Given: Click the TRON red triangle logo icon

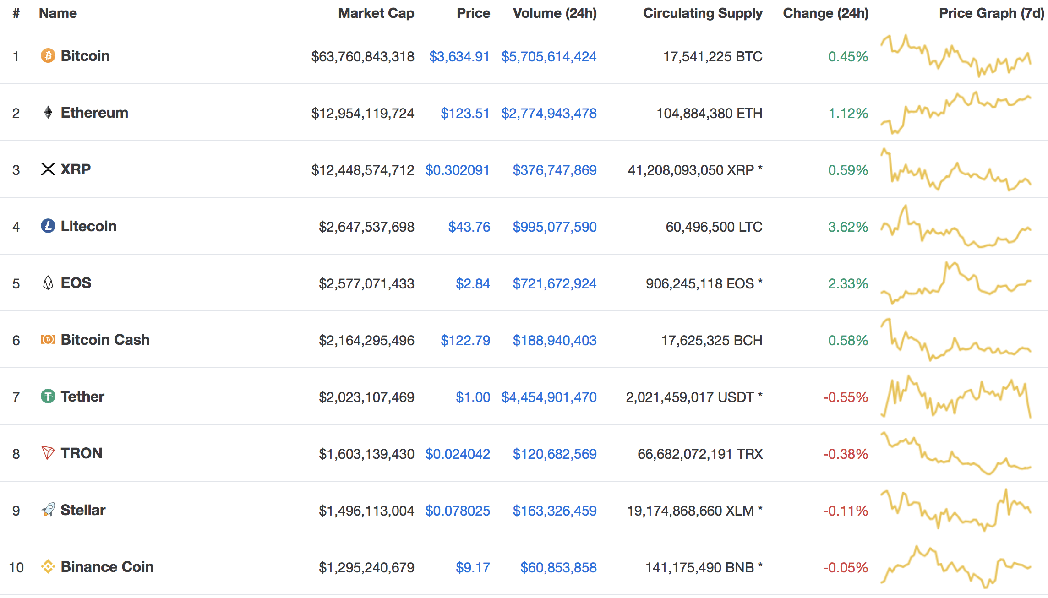Looking at the screenshot, I should pyautogui.click(x=48, y=453).
